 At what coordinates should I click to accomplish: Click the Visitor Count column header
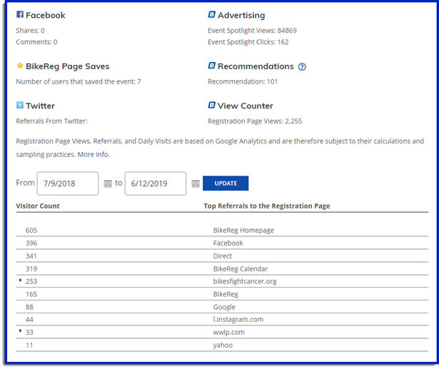coord(38,206)
